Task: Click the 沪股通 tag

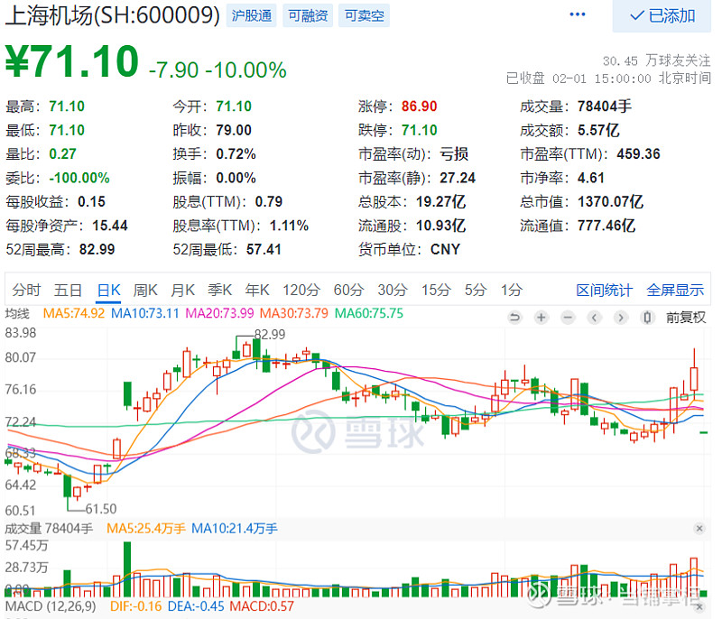Action: tap(252, 15)
